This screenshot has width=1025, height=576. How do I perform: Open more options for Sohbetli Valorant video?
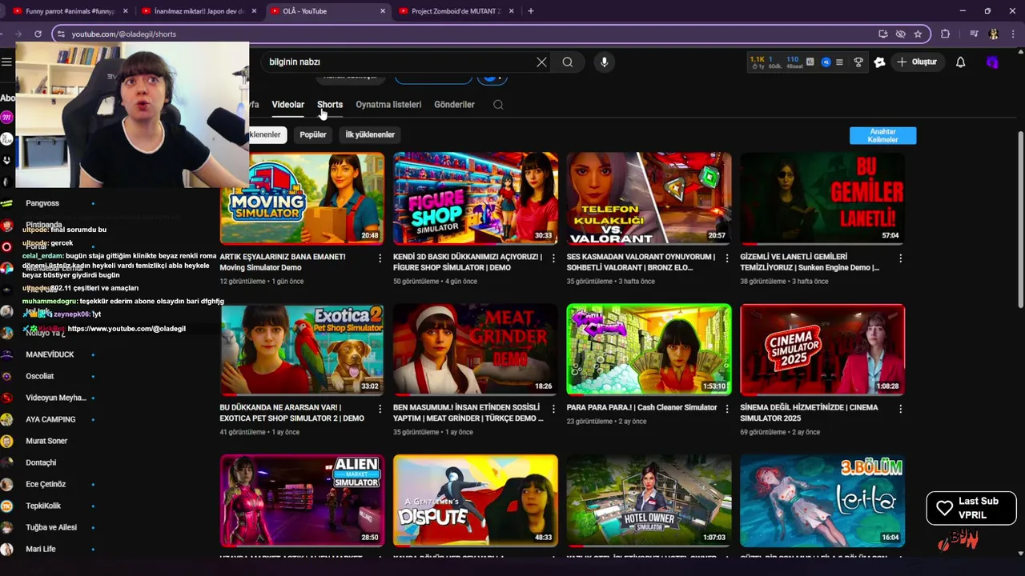coord(726,258)
